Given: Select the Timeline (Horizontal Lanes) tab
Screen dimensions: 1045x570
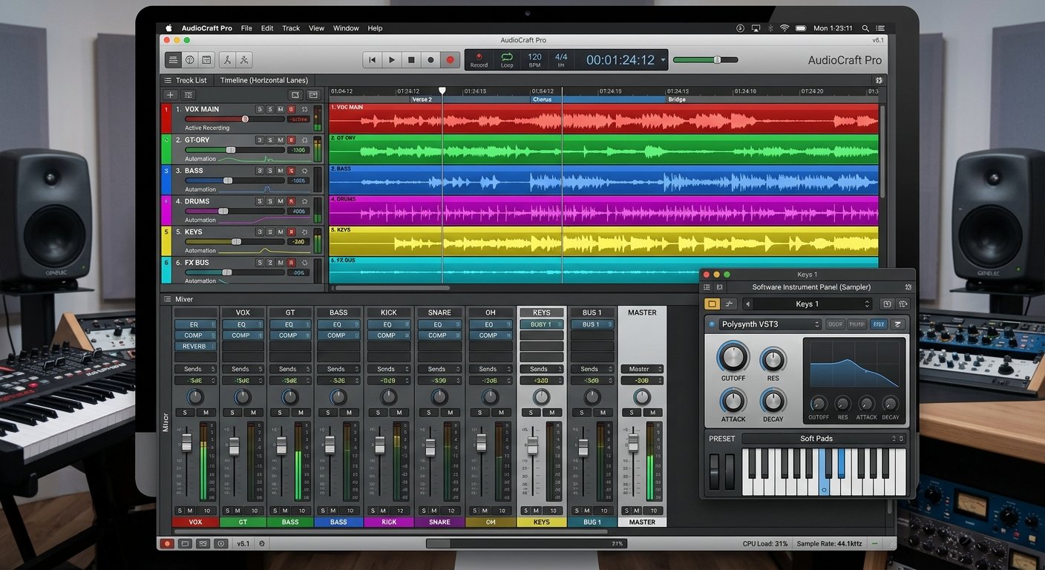Looking at the screenshot, I should click(x=263, y=80).
